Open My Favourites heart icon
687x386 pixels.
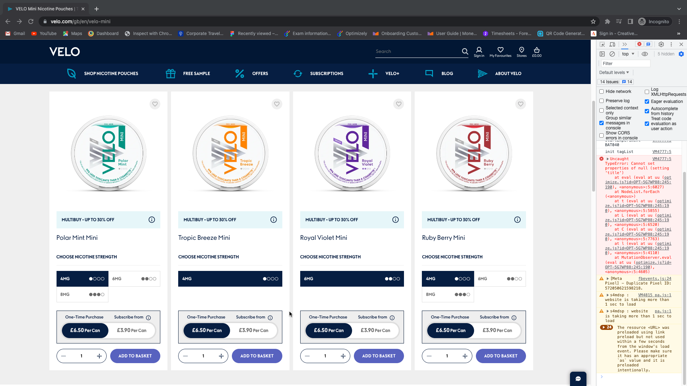tap(500, 50)
